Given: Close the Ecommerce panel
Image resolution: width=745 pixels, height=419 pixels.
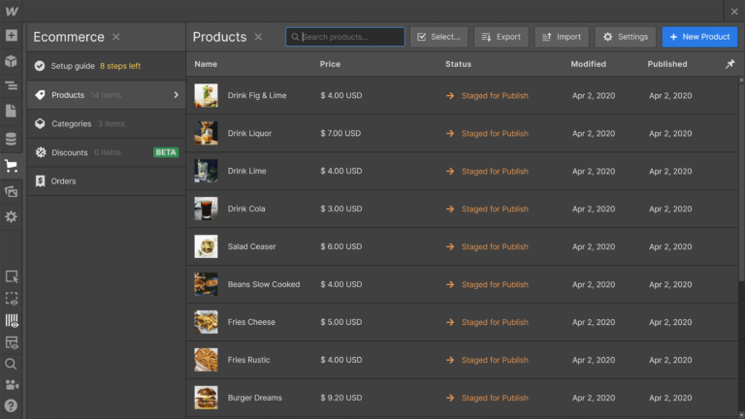Looking at the screenshot, I should 116,37.
